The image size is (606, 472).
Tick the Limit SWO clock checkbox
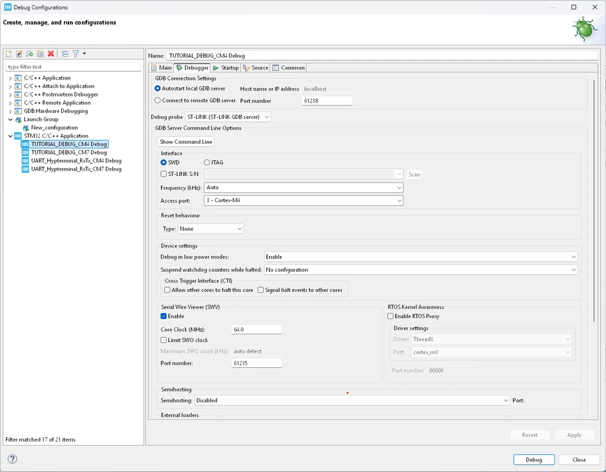point(164,340)
